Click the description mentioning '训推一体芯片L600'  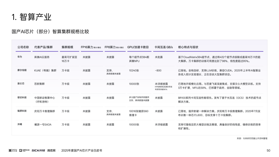(219, 113)
